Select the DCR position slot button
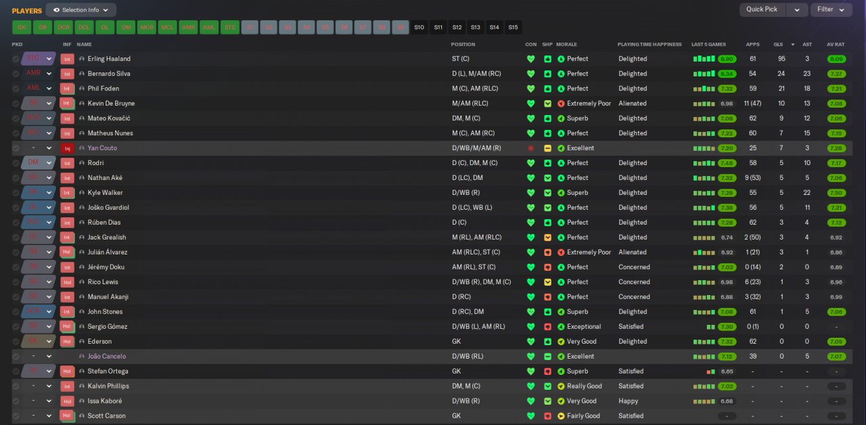Image resolution: width=866 pixels, height=425 pixels. point(63,28)
